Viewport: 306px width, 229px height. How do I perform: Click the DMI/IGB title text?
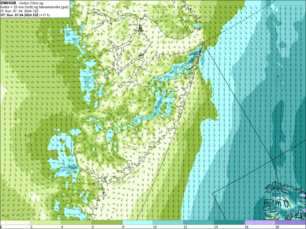pos(8,3)
